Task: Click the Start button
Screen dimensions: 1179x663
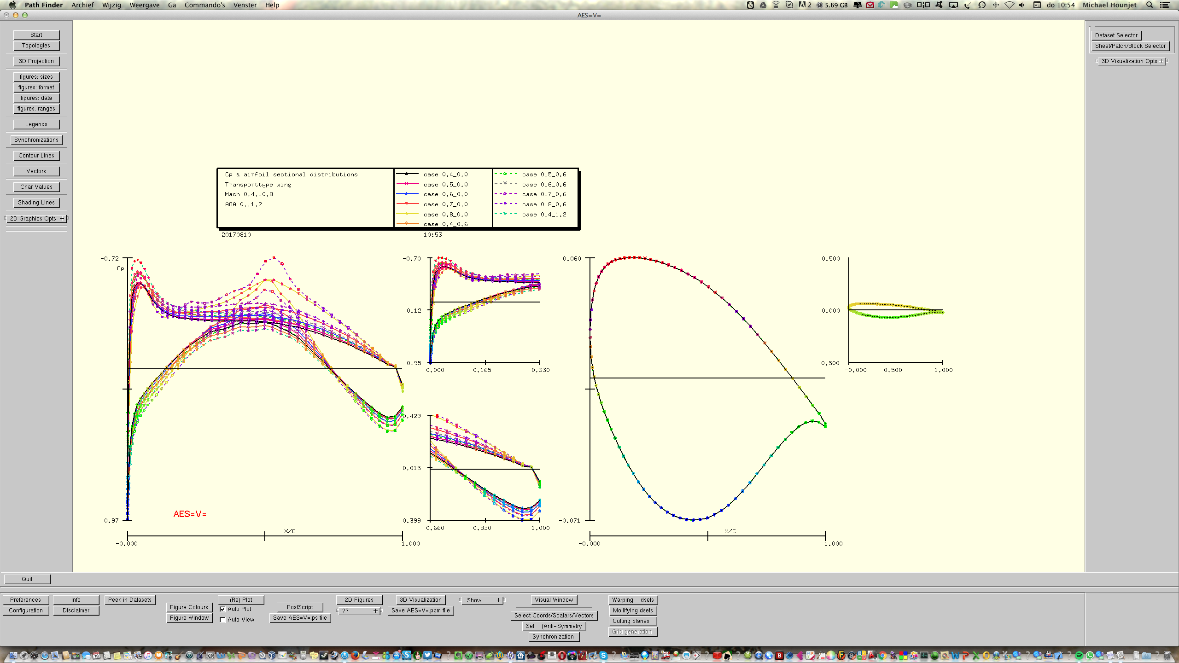Action: click(36, 35)
